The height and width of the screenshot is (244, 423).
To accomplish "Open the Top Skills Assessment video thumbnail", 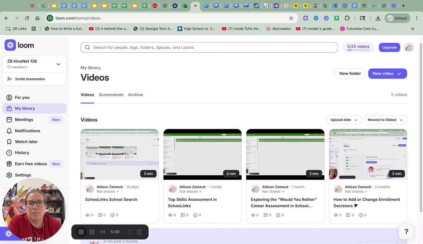I will [202, 154].
